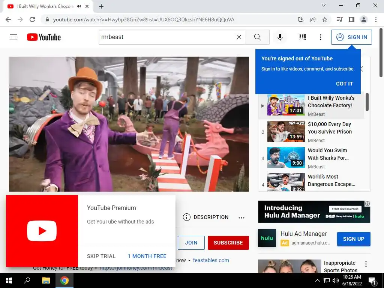Open network status tray icon
This screenshot has width=384, height=288.
pyautogui.click(x=327, y=280)
